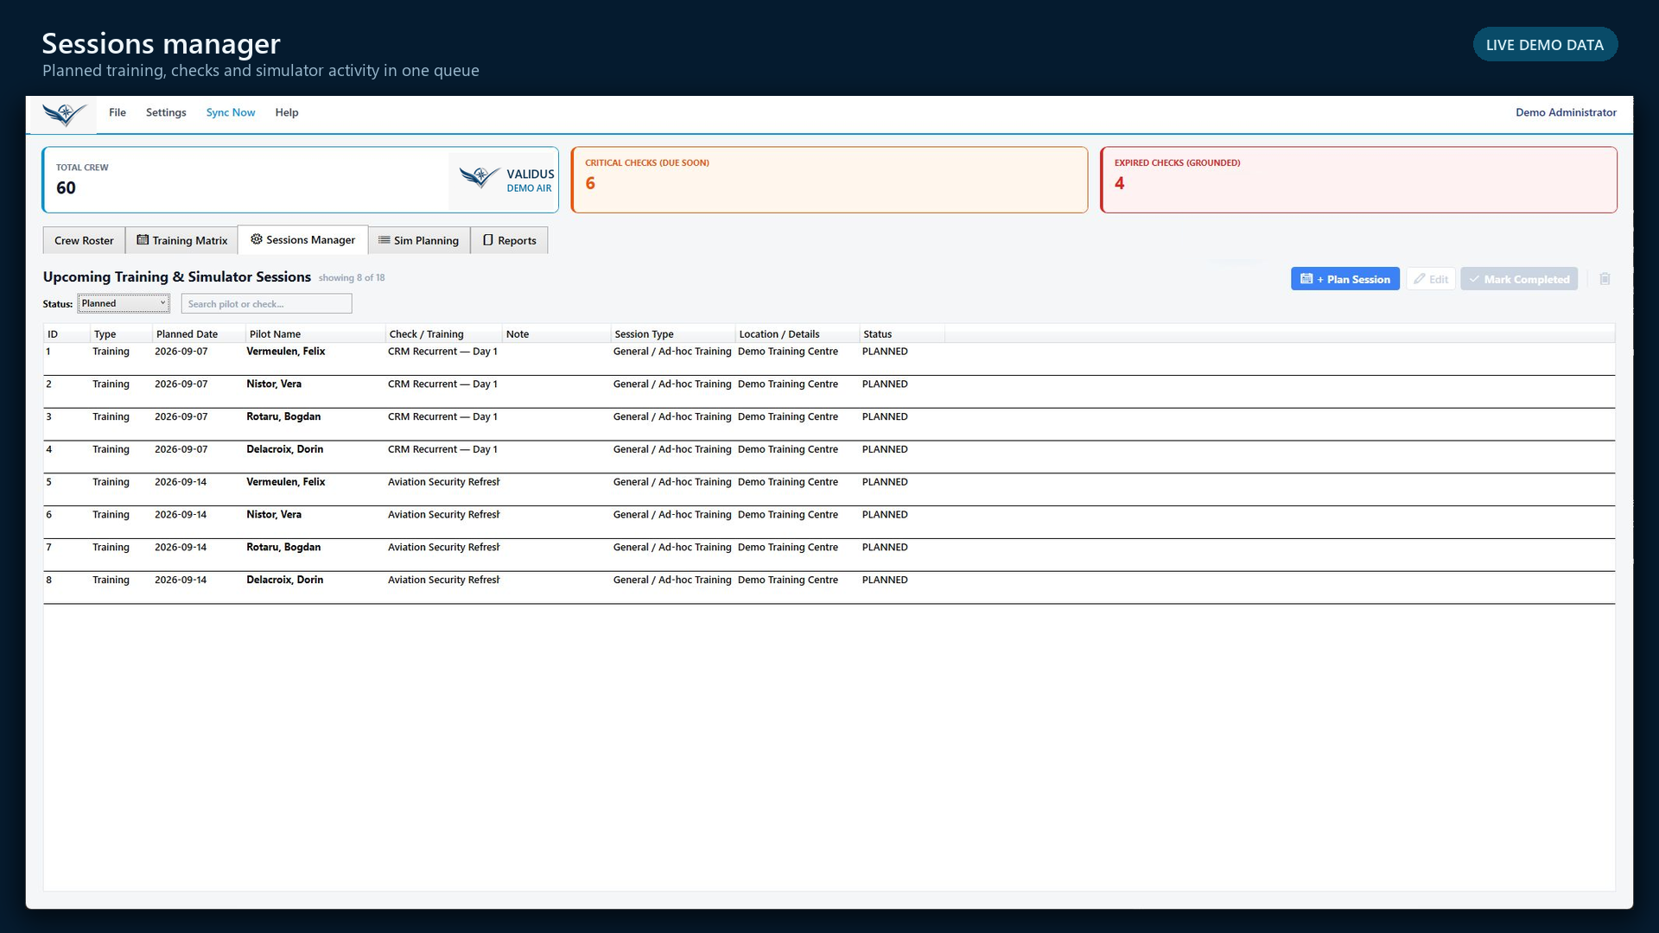The height and width of the screenshot is (933, 1659).
Task: Open the File menu
Action: pos(118,112)
